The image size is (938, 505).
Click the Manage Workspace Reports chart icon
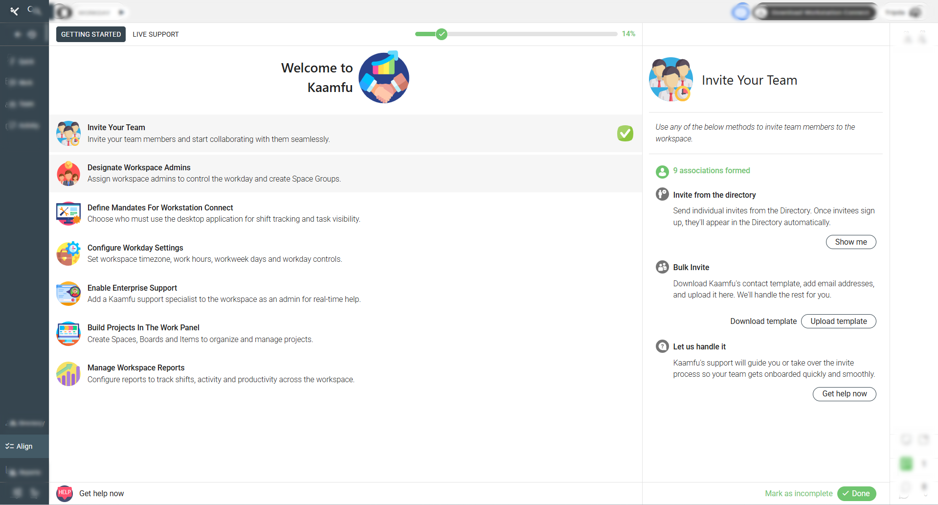(x=68, y=374)
